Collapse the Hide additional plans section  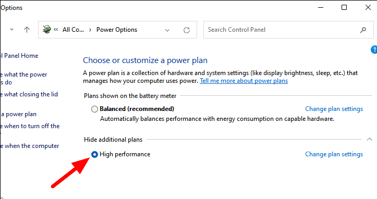pyautogui.click(x=369, y=139)
